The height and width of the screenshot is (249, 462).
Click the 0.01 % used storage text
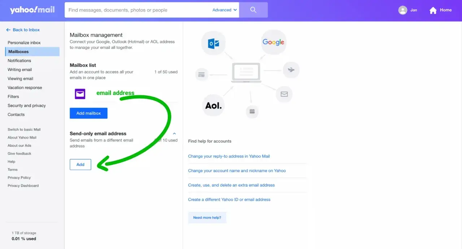tap(24, 239)
